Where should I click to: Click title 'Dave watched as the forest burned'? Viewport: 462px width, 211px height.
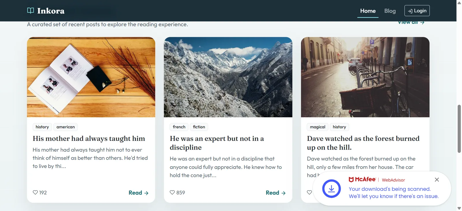[363, 143]
